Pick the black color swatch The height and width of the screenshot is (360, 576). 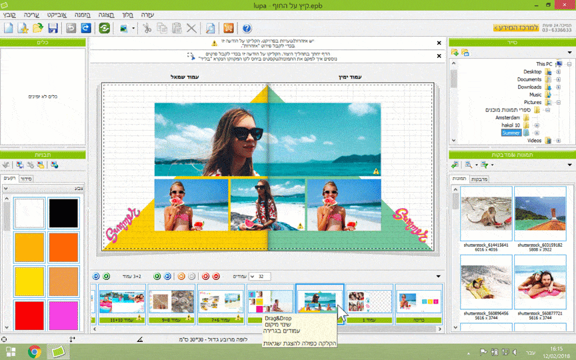coord(63,214)
